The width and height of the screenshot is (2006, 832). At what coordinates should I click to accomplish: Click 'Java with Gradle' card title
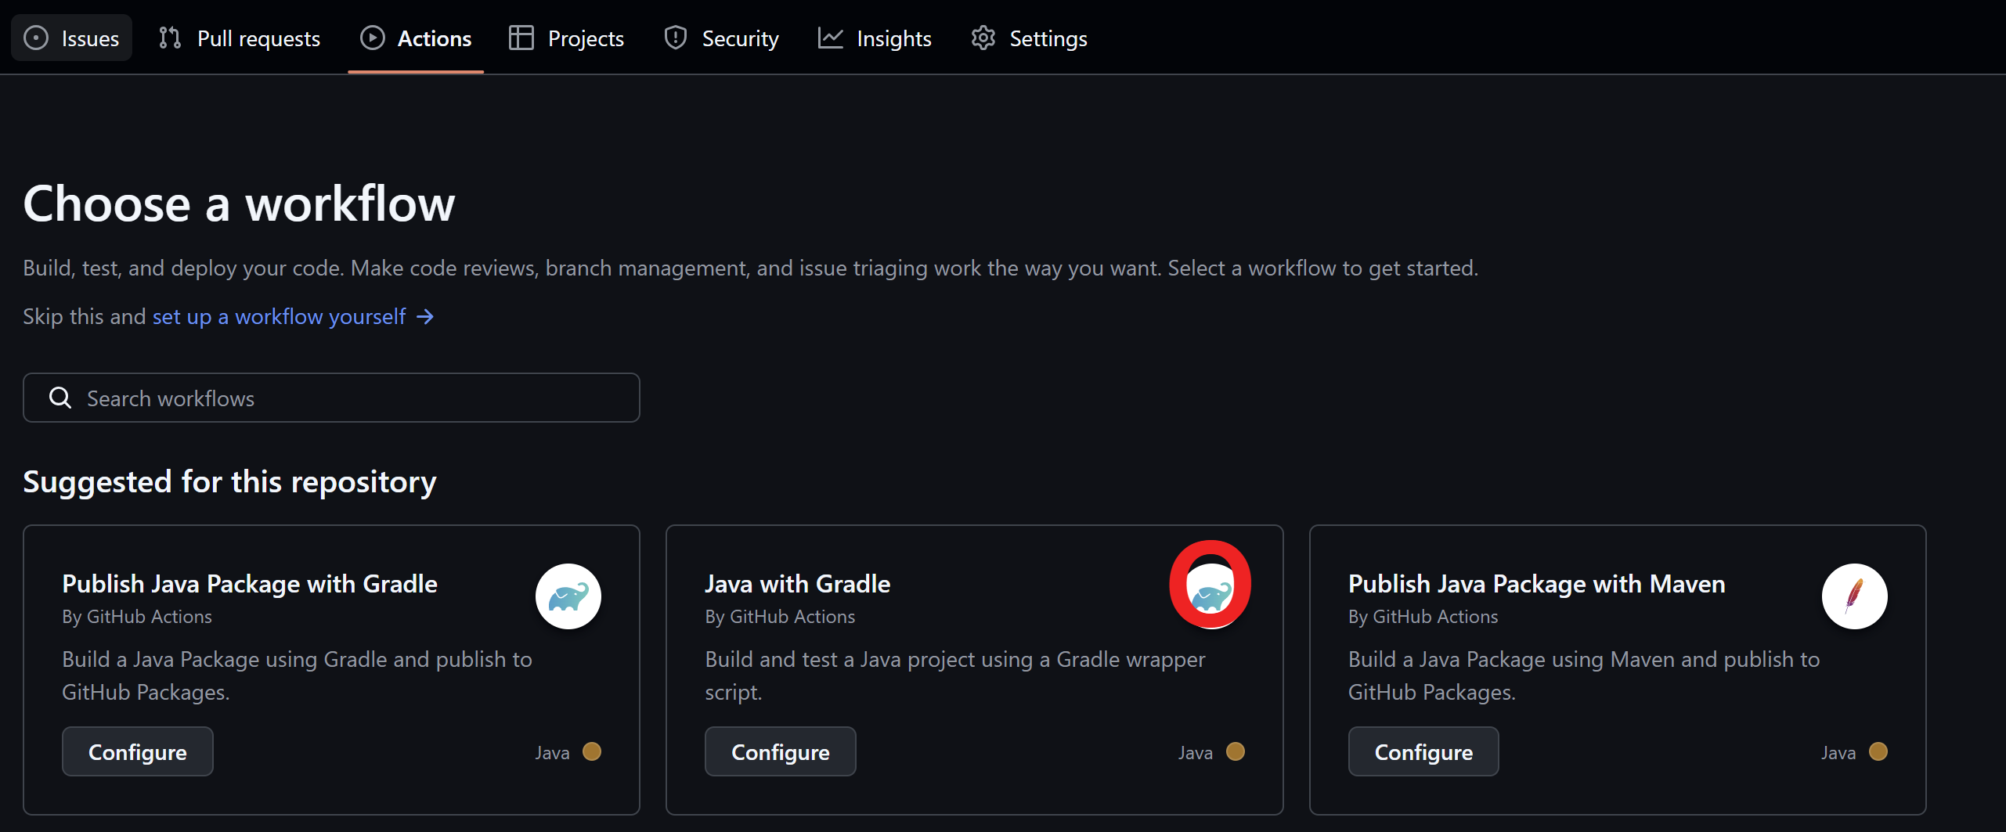point(798,584)
